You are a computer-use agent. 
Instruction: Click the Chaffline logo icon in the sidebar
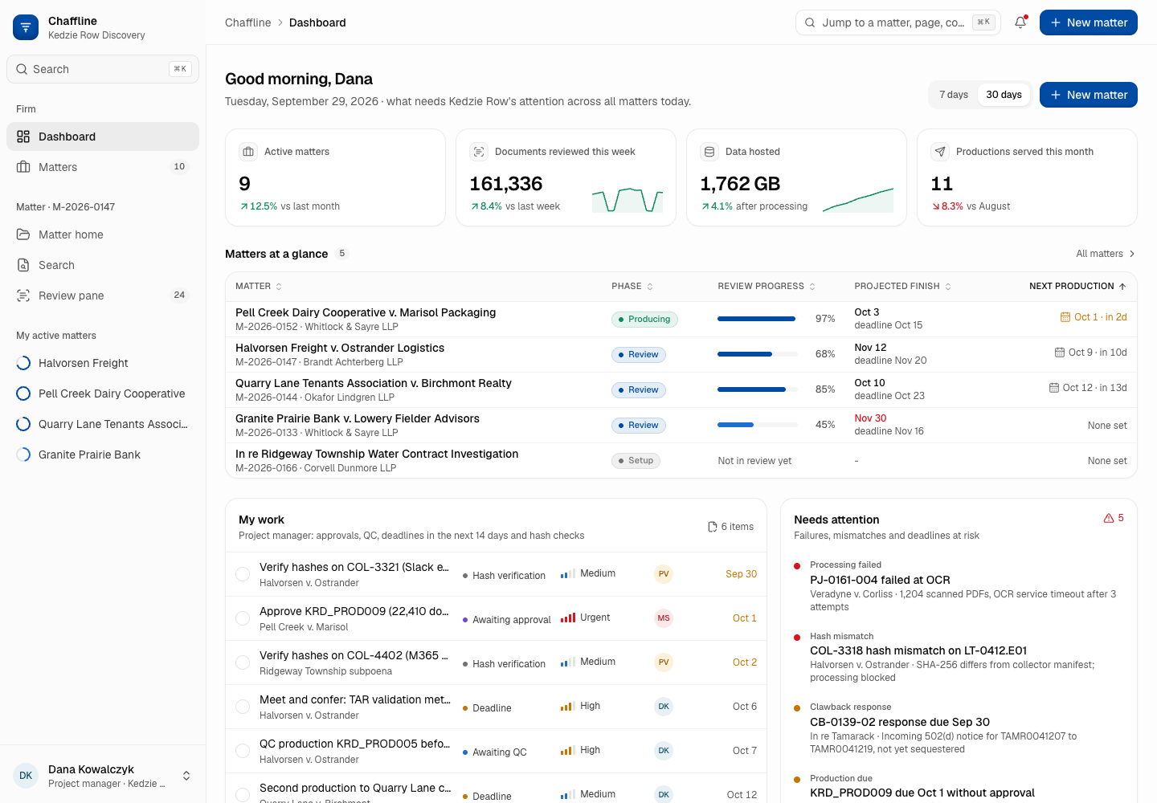[26, 27]
